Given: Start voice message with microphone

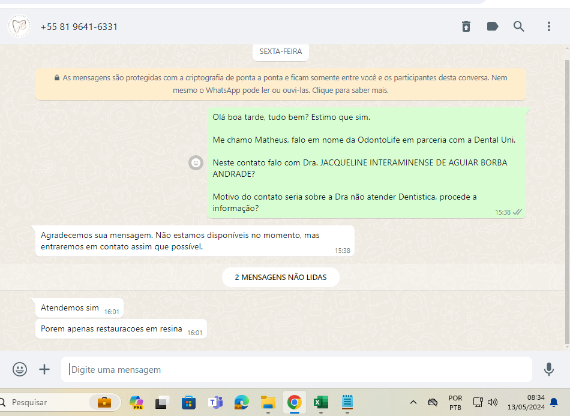Looking at the screenshot, I should pyautogui.click(x=549, y=369).
